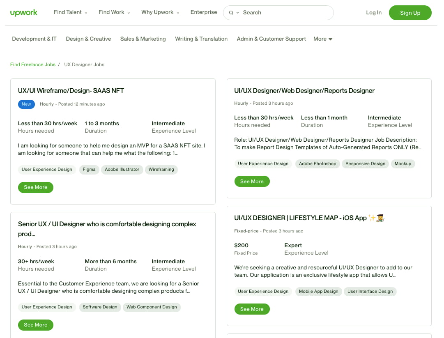Expand the Find Talent dropdown
This screenshot has width=444, height=338.
70,12
